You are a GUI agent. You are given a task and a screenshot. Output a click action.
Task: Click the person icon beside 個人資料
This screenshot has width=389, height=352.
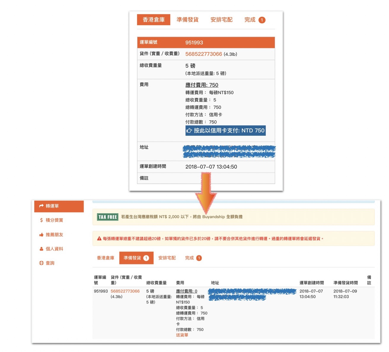(41, 249)
